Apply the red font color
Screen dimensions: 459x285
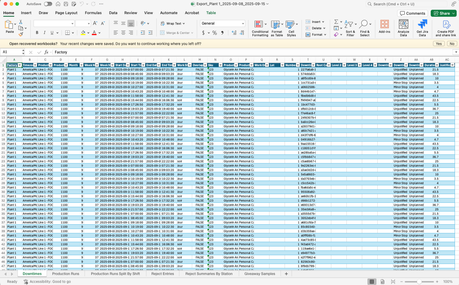coord(94,33)
